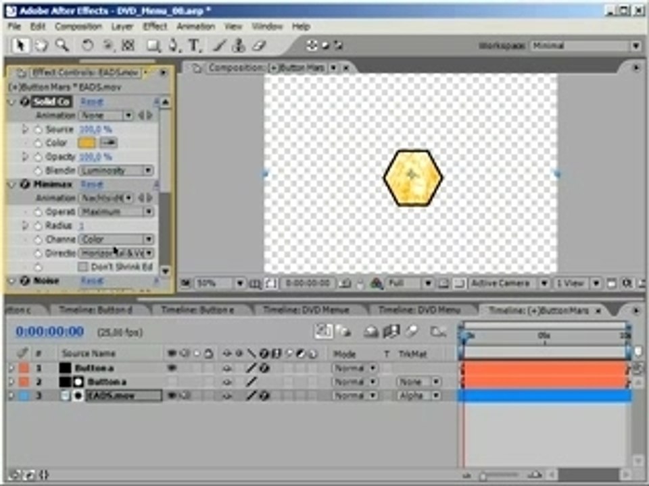Select the Clone Stamp tool

pos(239,45)
